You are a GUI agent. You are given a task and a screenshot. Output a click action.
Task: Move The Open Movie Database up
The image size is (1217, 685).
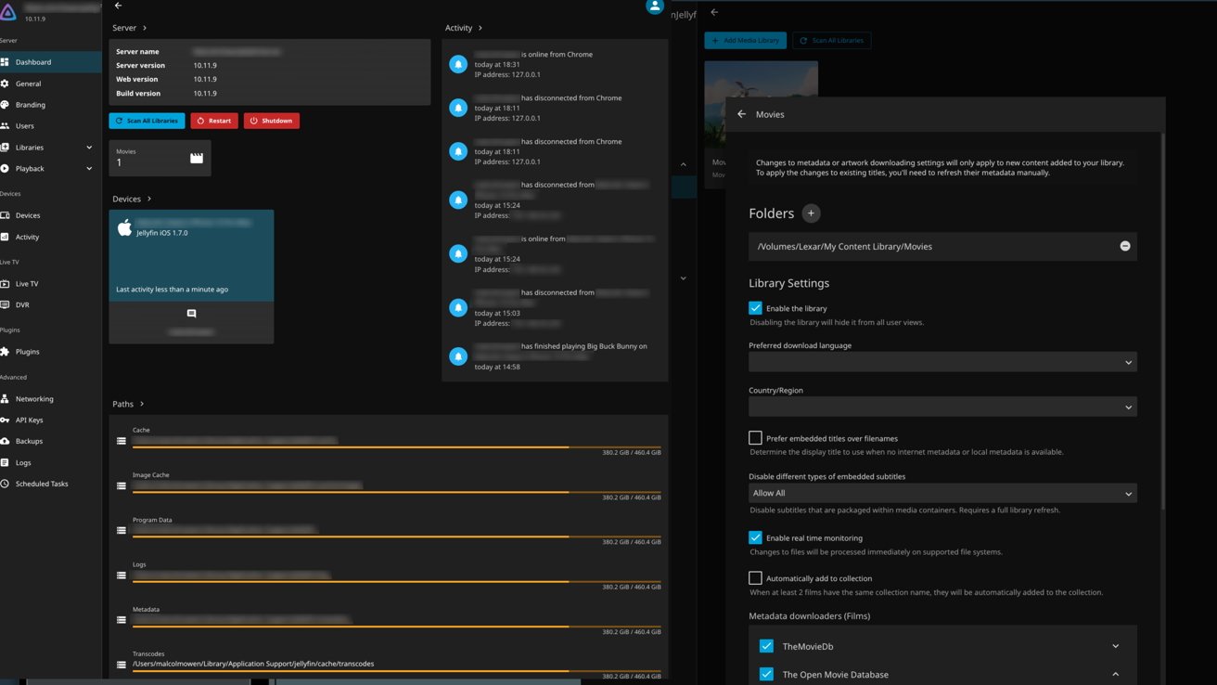click(x=1115, y=675)
